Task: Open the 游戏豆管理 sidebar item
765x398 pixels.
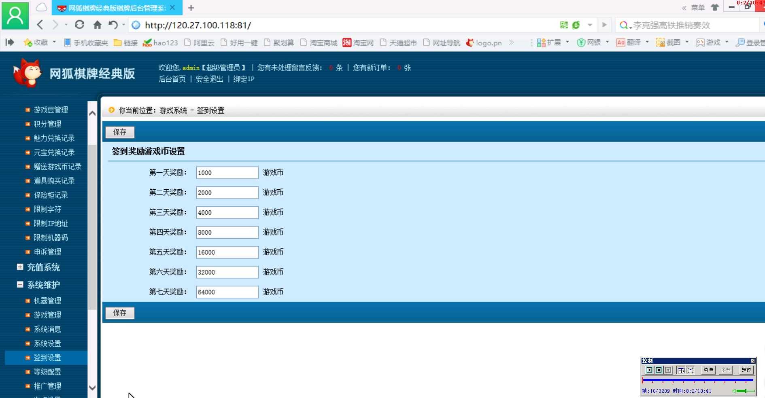Action: (51, 110)
